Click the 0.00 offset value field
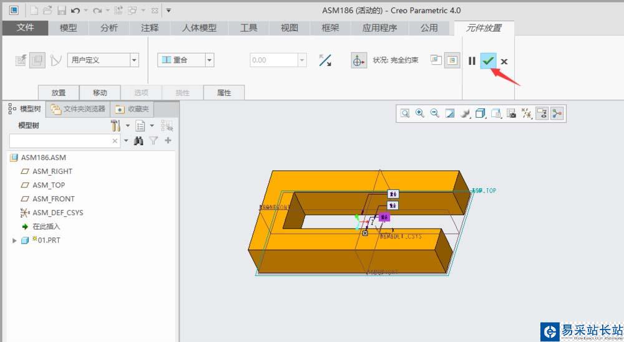This screenshot has width=624, height=342. click(274, 60)
